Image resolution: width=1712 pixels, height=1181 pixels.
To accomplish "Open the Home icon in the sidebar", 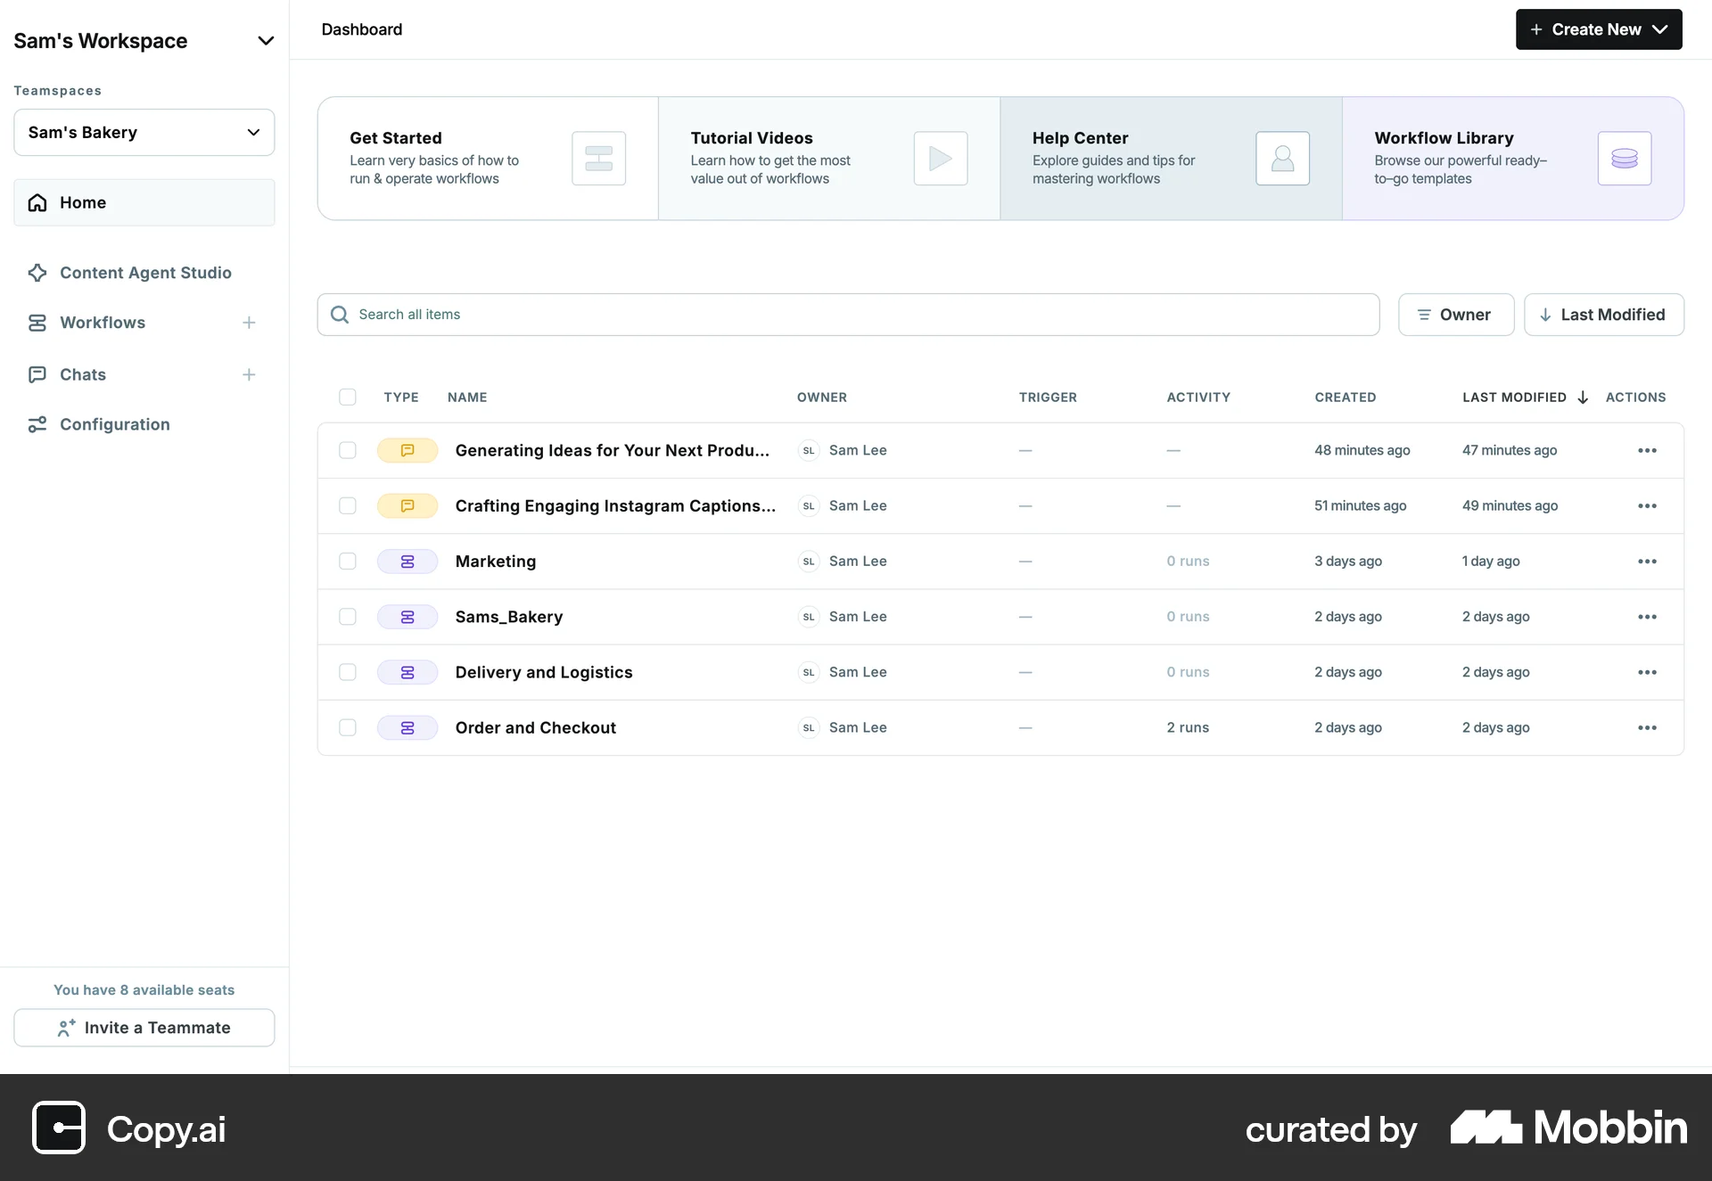I will (x=37, y=202).
